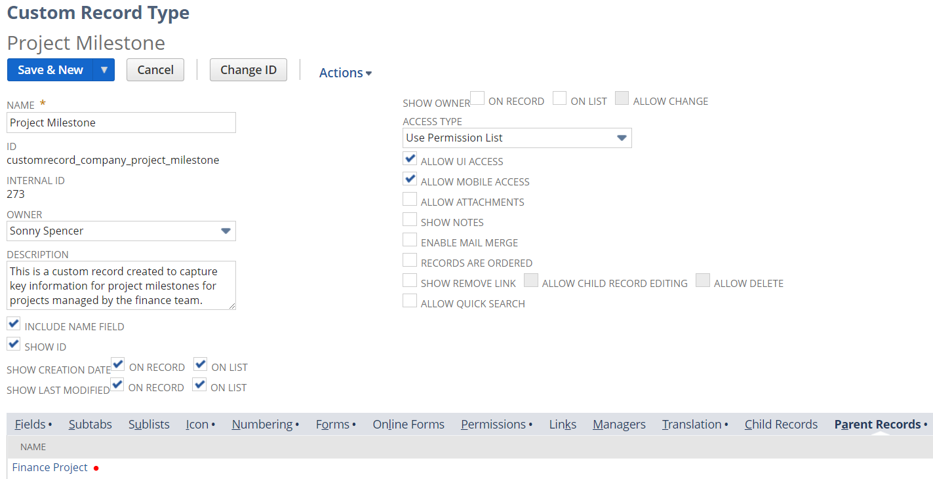The width and height of the screenshot is (933, 479).
Task: Disable the Allow UI Access checkbox
Action: coord(410,158)
